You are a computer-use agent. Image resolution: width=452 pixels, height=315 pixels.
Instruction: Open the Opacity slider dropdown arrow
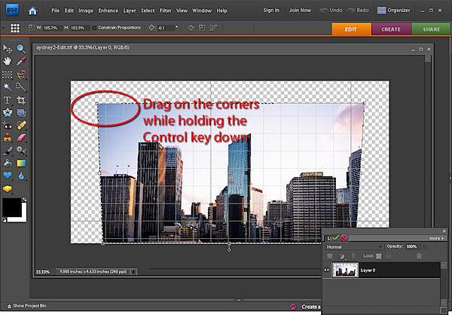[423, 246]
